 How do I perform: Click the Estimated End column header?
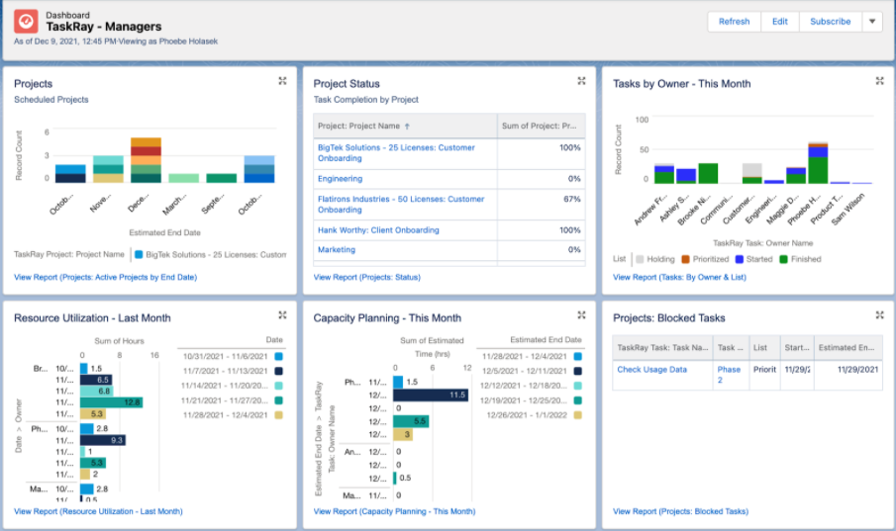tap(848, 348)
